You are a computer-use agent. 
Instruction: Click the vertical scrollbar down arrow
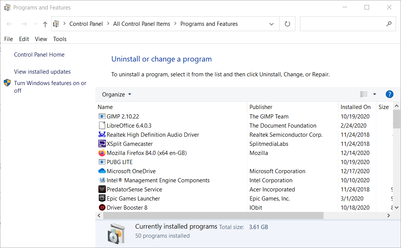(397, 208)
